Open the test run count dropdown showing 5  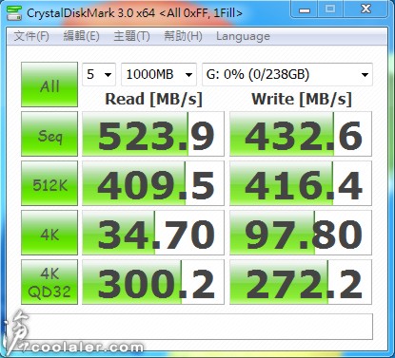tap(99, 75)
